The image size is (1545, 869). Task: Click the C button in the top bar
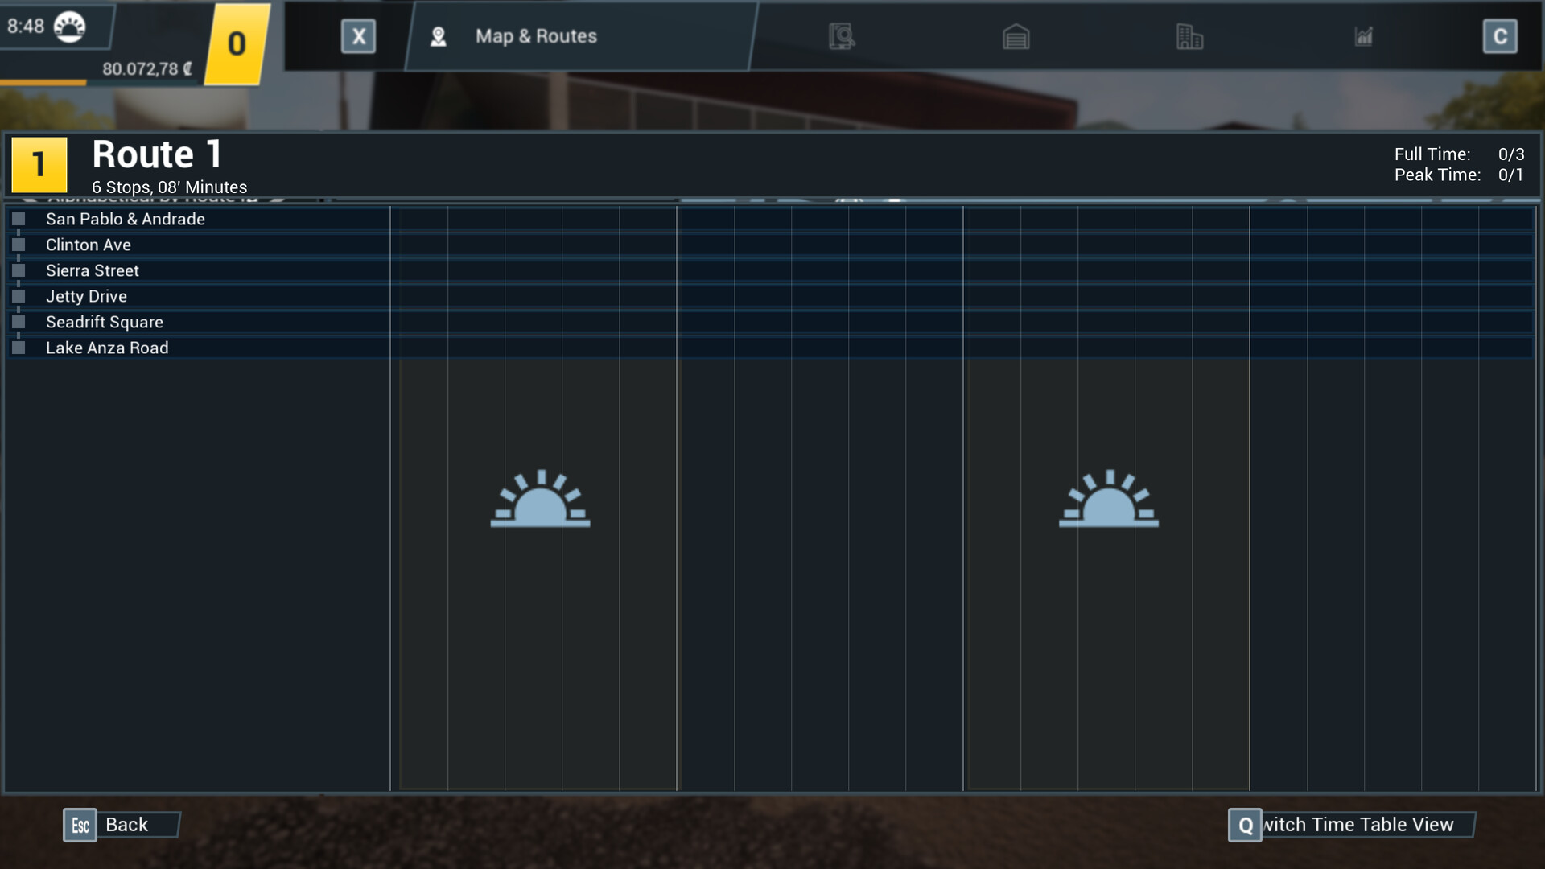click(1498, 35)
